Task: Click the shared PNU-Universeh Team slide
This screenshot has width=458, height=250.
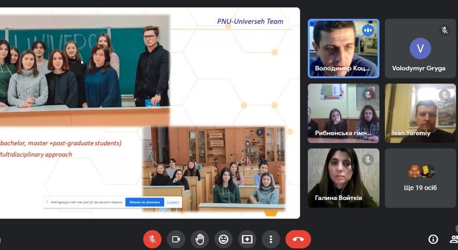Action: (149, 112)
